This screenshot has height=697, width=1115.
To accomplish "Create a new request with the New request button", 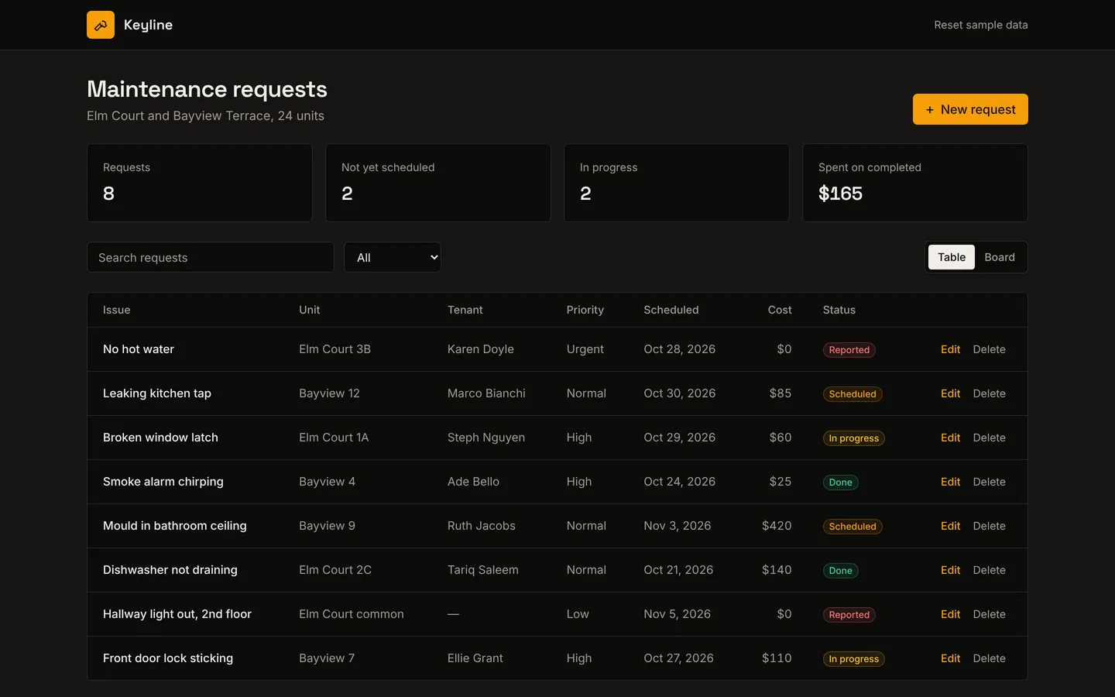I will 970,109.
